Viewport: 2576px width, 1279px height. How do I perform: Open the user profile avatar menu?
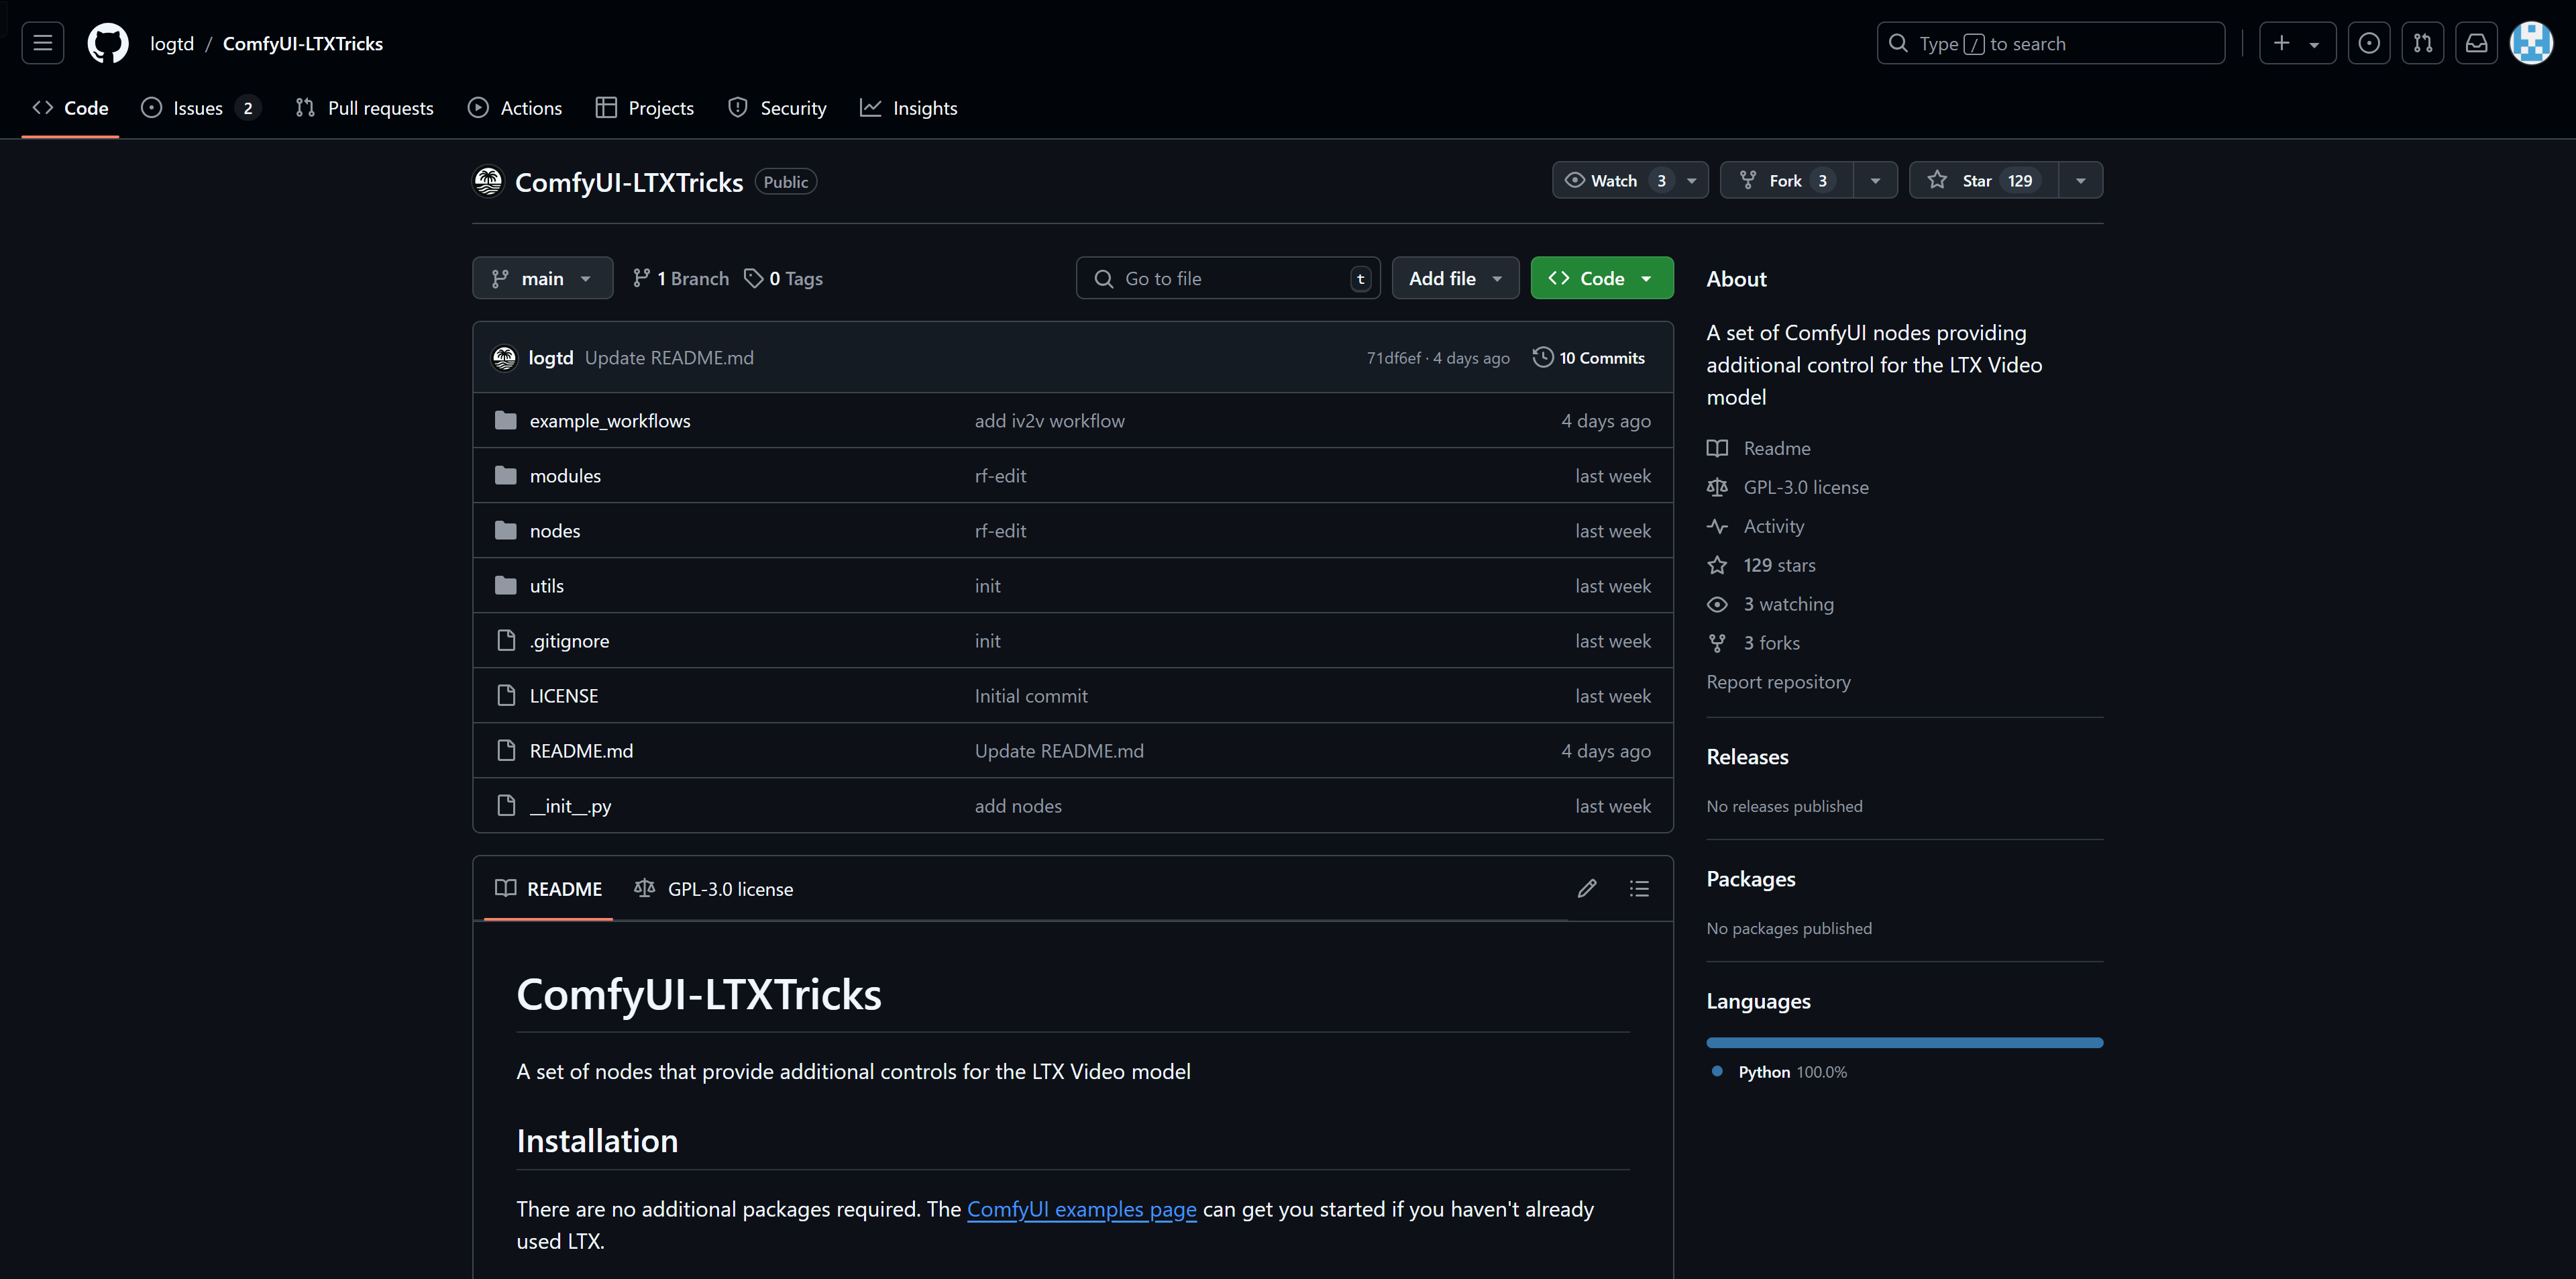[x=2531, y=43]
